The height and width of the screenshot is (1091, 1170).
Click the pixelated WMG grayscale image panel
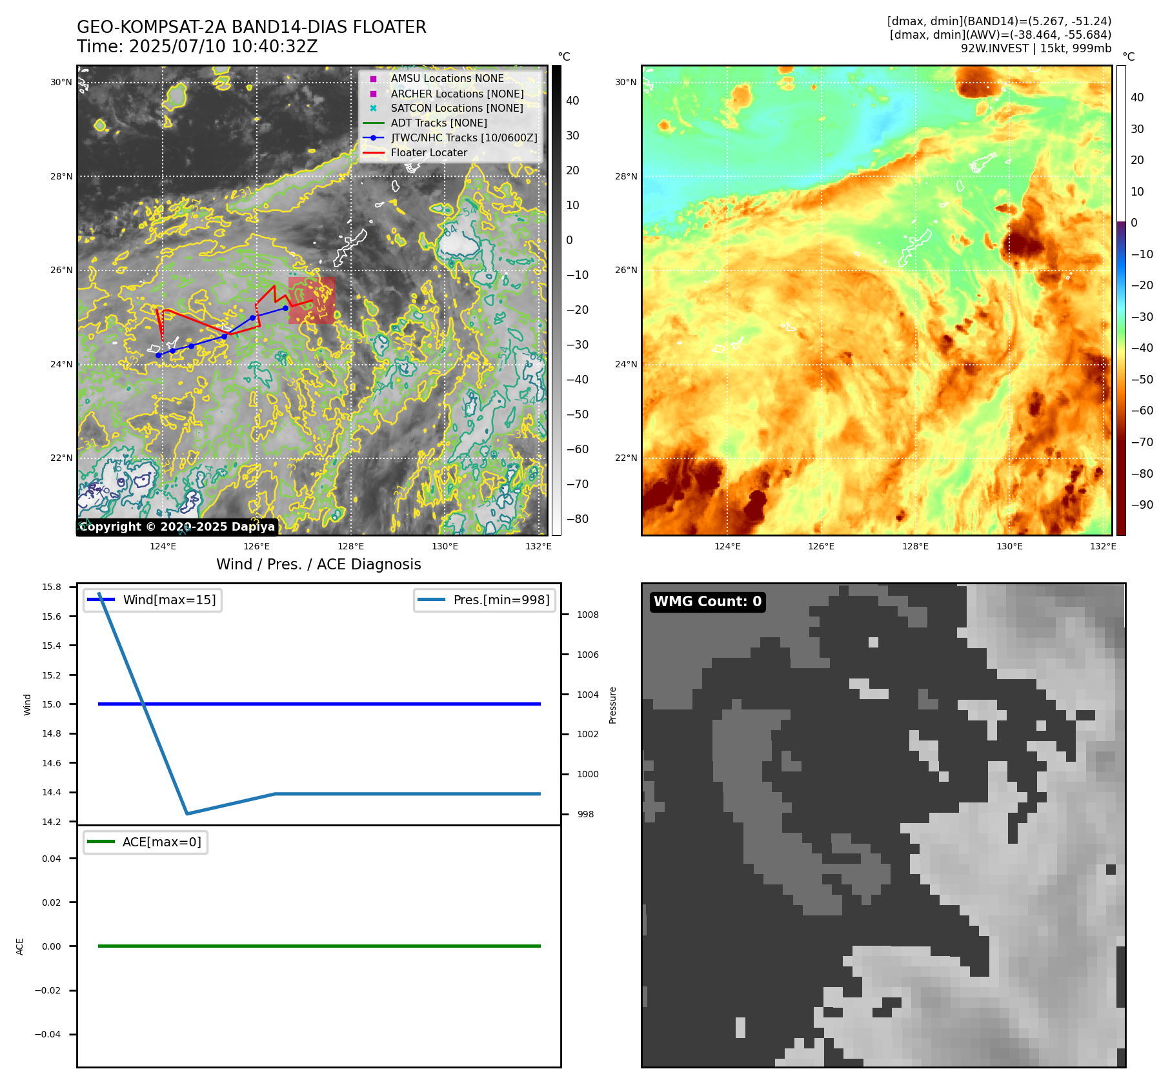tap(883, 825)
